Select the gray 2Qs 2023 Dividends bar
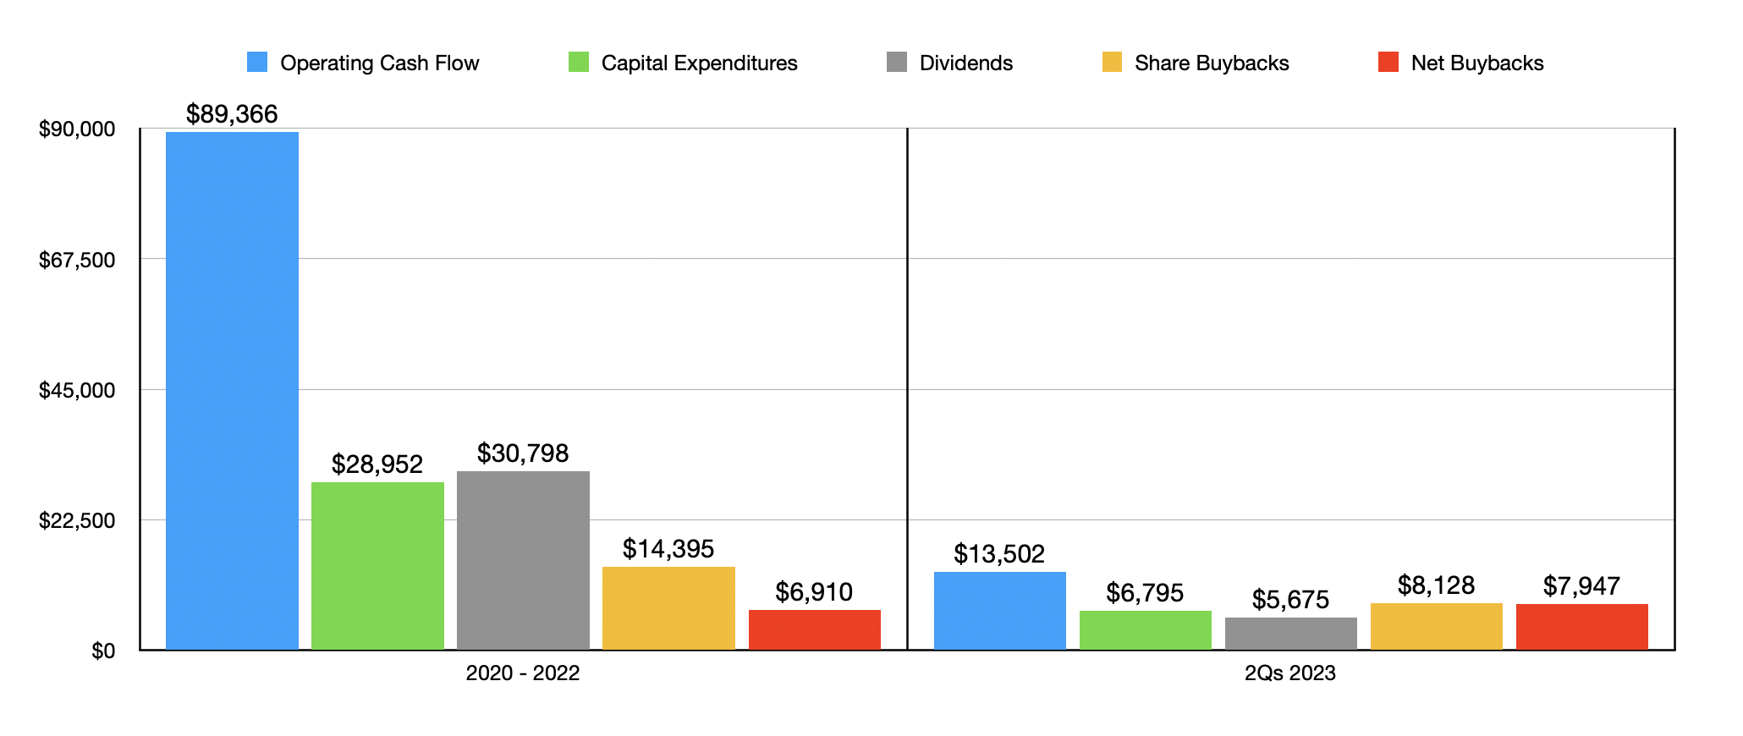The width and height of the screenshot is (1743, 736). pos(1290,634)
